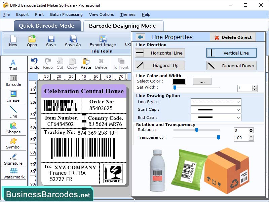Enable Diagonal Up line direction
This screenshot has width=269, height=202.
(159, 65)
